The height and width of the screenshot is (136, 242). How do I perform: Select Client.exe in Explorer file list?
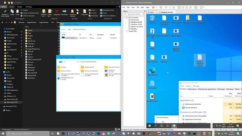30,44
